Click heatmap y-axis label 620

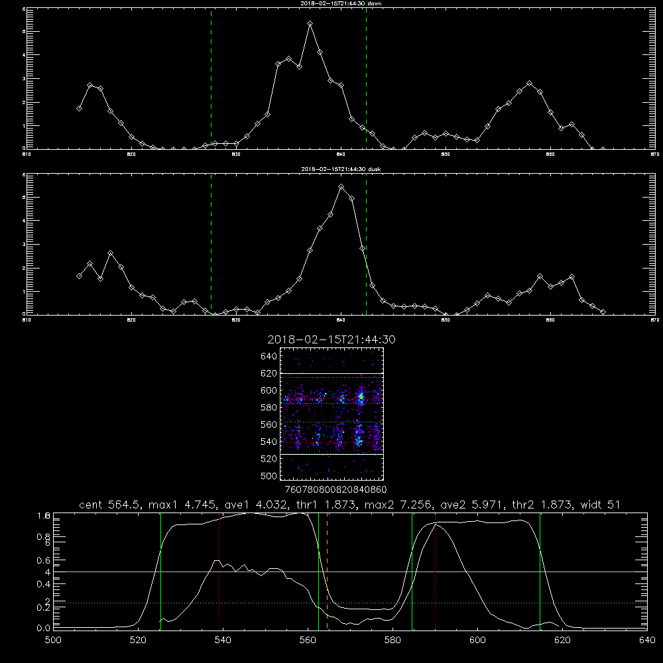point(269,373)
